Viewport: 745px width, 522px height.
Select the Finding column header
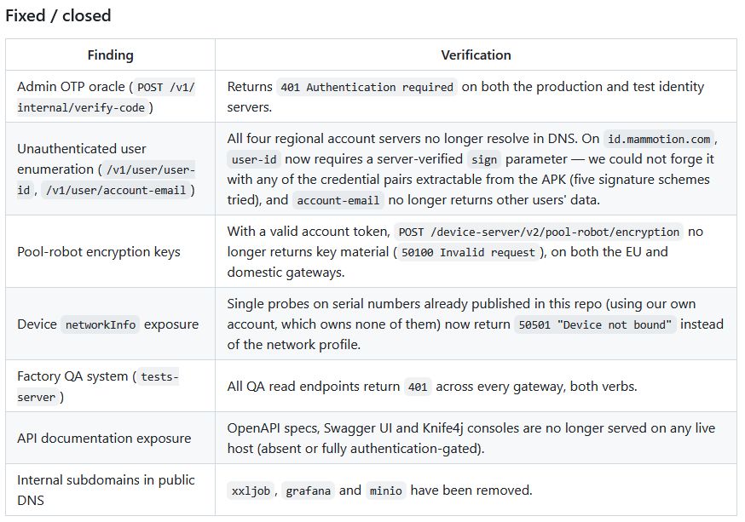pos(110,55)
